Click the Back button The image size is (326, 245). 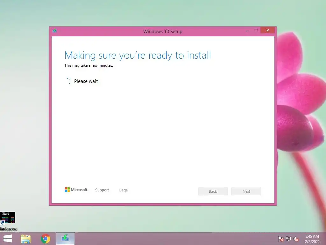point(213,191)
